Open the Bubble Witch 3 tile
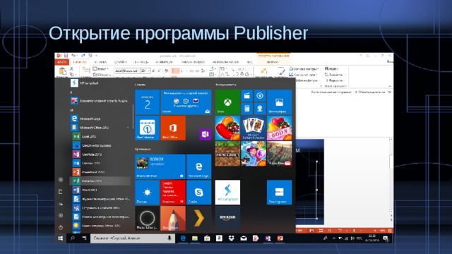 coord(254,154)
